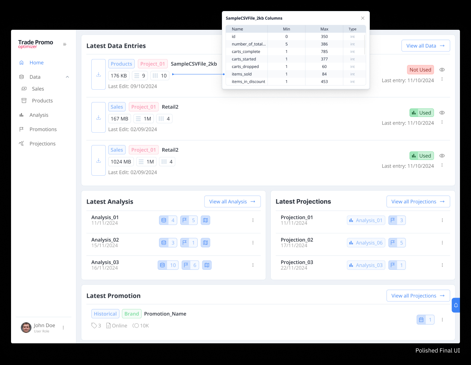Open the more options menu for Analysis_02

coord(253,243)
